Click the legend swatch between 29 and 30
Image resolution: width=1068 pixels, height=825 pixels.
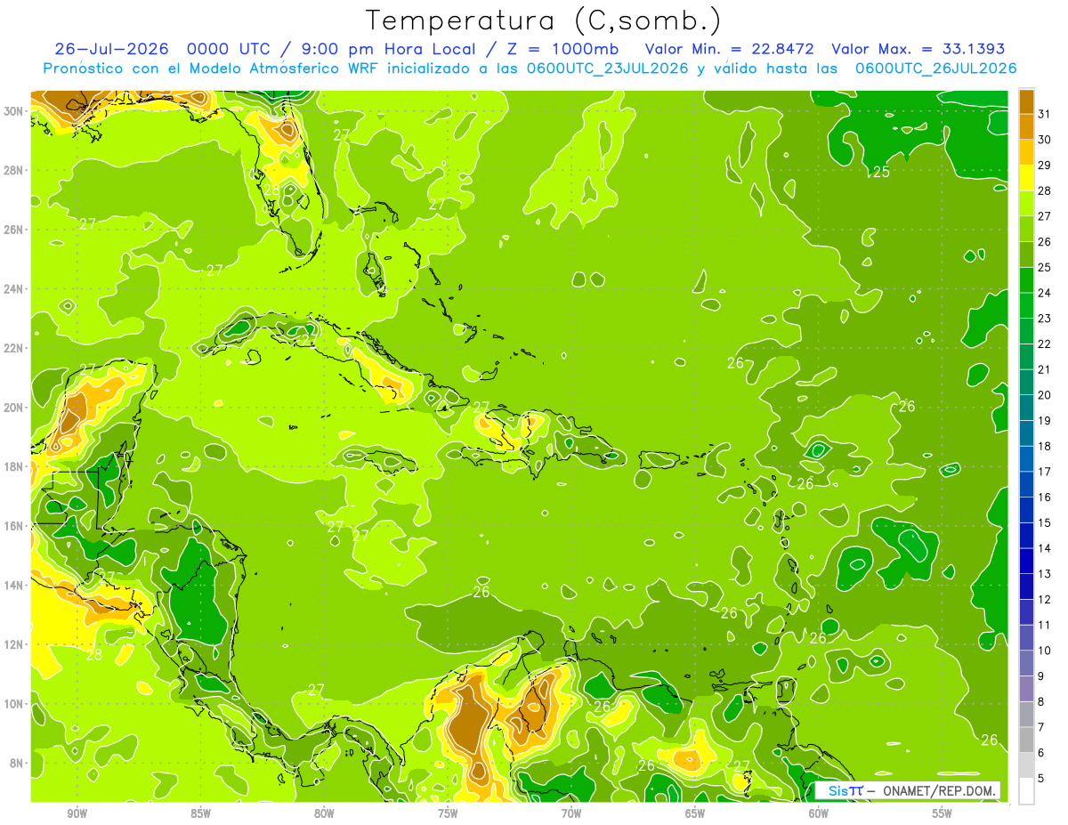1027,152
